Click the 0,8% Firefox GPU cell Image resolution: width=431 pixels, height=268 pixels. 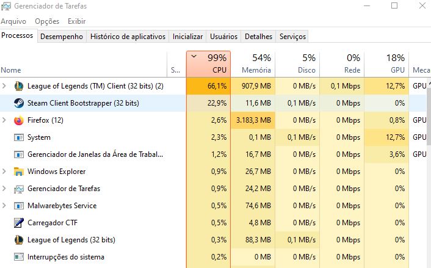[386, 120]
